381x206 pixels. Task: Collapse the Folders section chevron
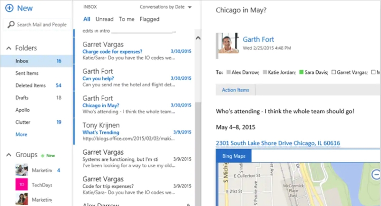pos(9,48)
